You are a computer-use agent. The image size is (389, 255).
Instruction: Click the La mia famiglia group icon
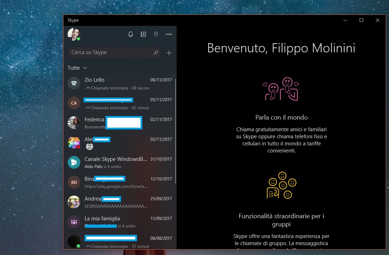click(74, 222)
